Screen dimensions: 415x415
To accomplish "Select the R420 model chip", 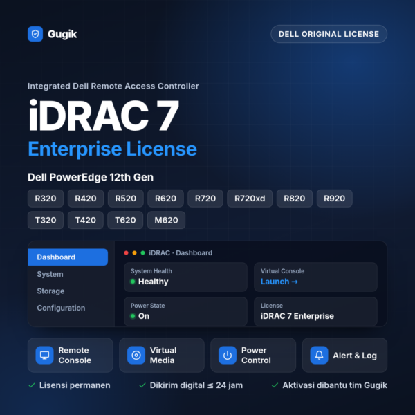I will click(86, 199).
